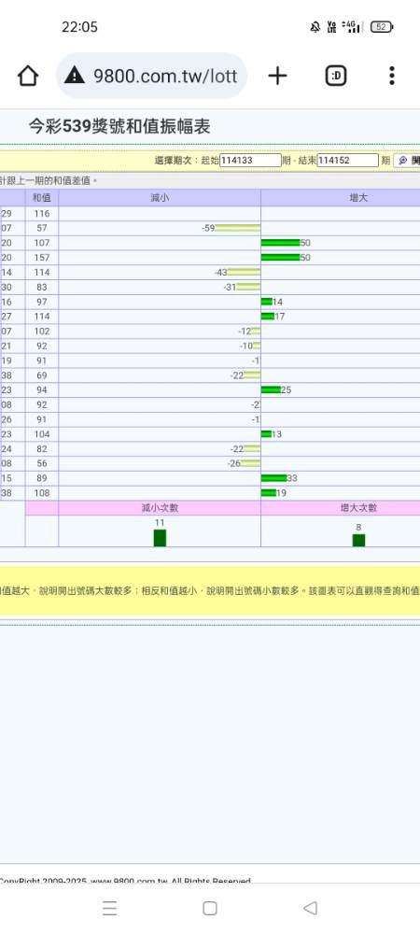Click the sum value 56
Viewport: 420px width, 934px height.
click(x=42, y=463)
